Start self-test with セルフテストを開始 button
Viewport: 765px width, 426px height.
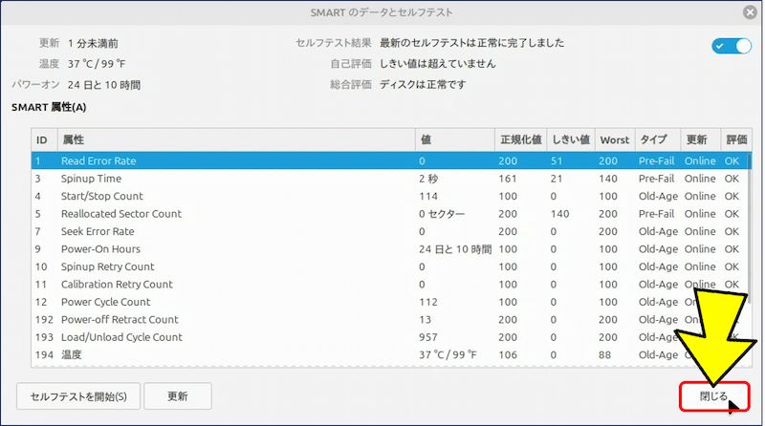[x=78, y=395]
